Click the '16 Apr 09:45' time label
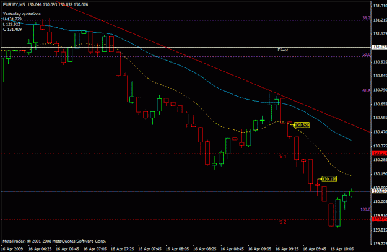Image resolution: width=387 pixels, height=252 pixels. pos(315,249)
